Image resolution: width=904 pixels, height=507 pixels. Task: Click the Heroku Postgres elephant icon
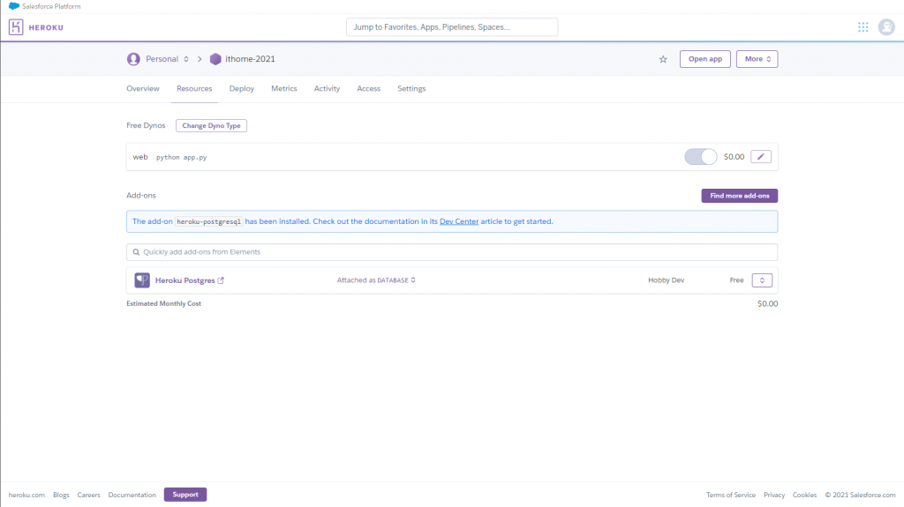[142, 280]
